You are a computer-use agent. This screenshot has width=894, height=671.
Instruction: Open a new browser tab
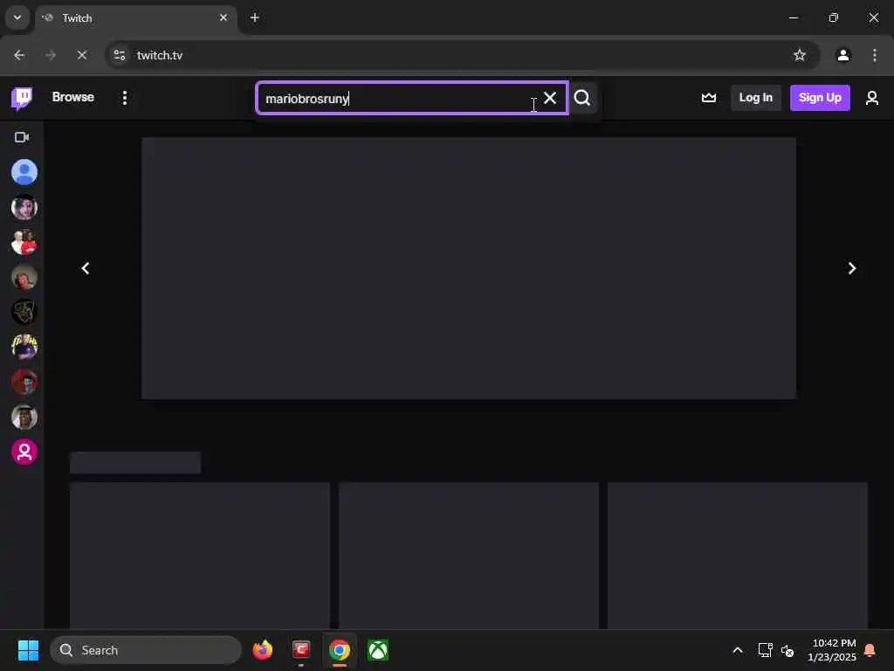[255, 18]
